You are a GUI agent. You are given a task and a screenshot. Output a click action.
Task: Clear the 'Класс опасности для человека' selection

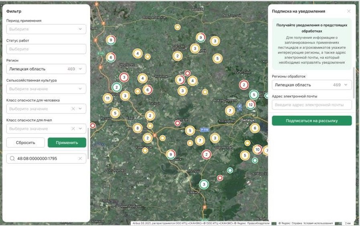point(73,109)
